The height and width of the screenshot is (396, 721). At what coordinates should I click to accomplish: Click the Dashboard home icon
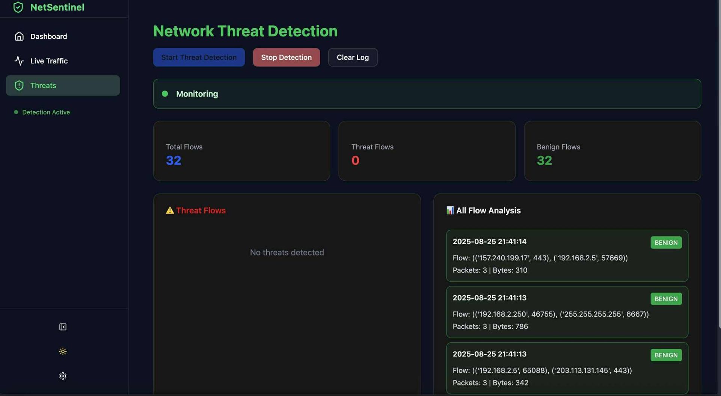click(19, 36)
